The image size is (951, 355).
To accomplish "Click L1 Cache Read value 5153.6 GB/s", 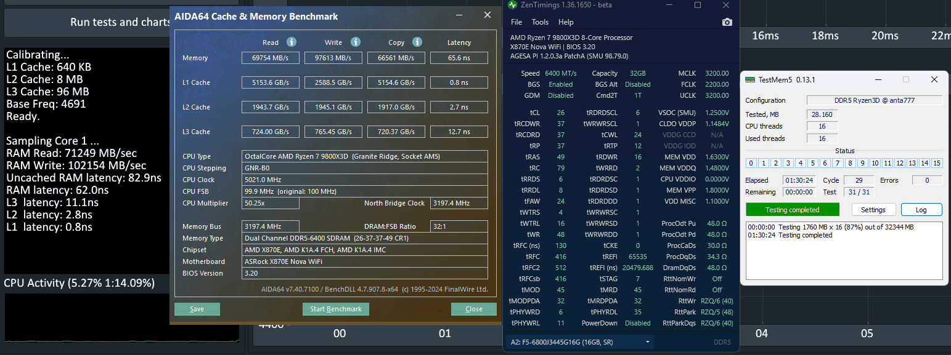I will [x=272, y=82].
